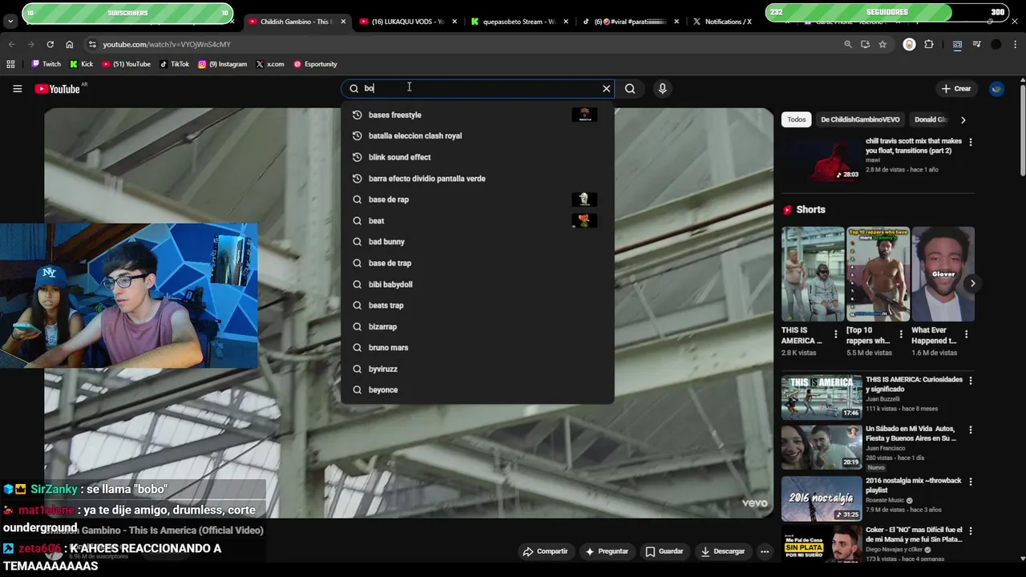Open Esportunity bookmark
Viewport: 1026px width, 577px height.
(x=315, y=64)
